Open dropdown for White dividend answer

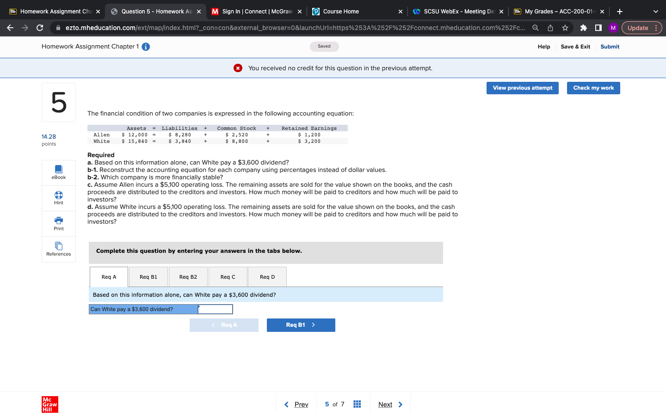[215, 309]
